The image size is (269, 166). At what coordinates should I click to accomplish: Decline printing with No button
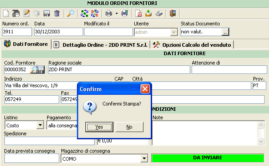(129, 127)
